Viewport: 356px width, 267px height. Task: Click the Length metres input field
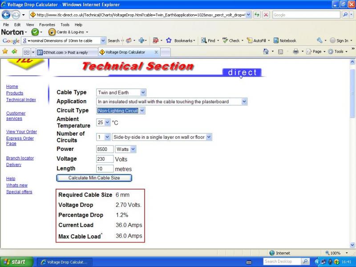tap(105, 169)
